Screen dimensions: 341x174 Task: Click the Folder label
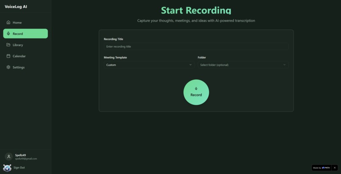202,57
